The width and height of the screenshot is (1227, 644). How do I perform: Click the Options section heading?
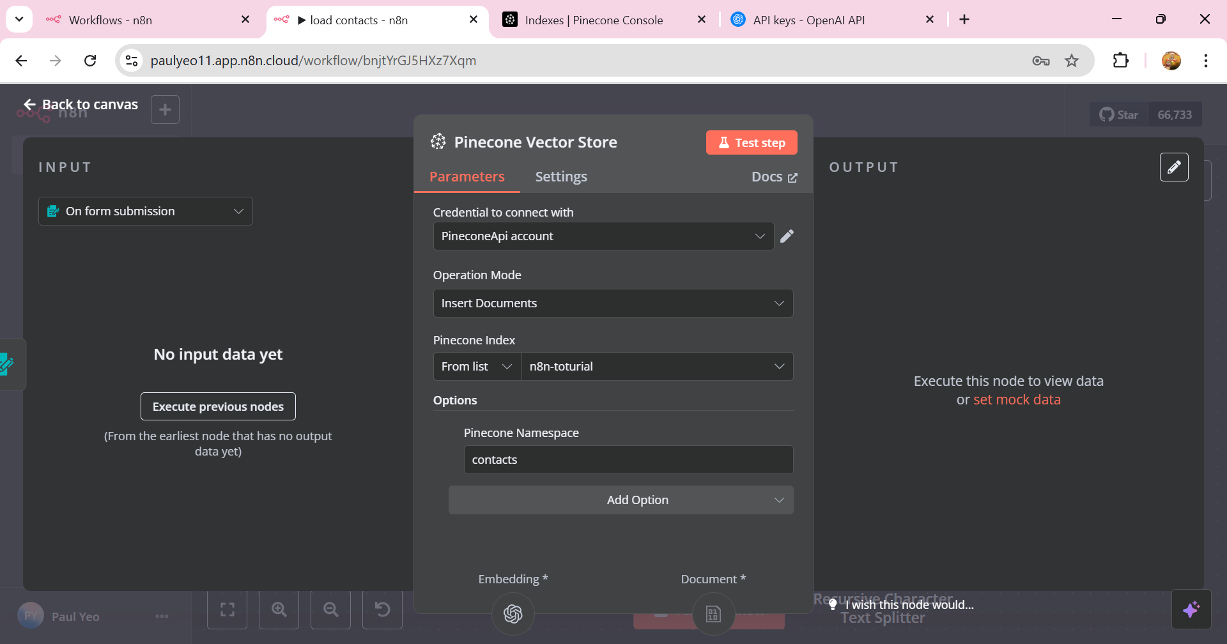(455, 401)
